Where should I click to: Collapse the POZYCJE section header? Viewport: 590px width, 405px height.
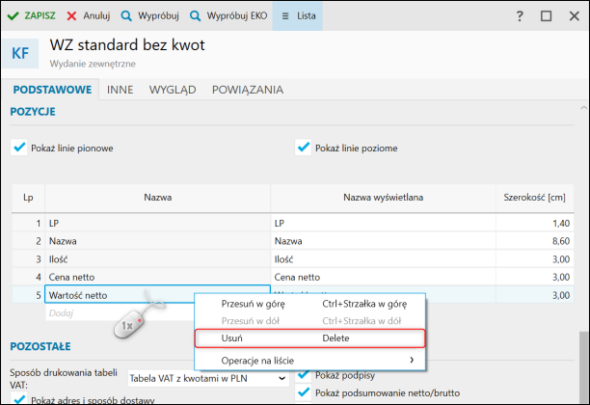pos(33,112)
